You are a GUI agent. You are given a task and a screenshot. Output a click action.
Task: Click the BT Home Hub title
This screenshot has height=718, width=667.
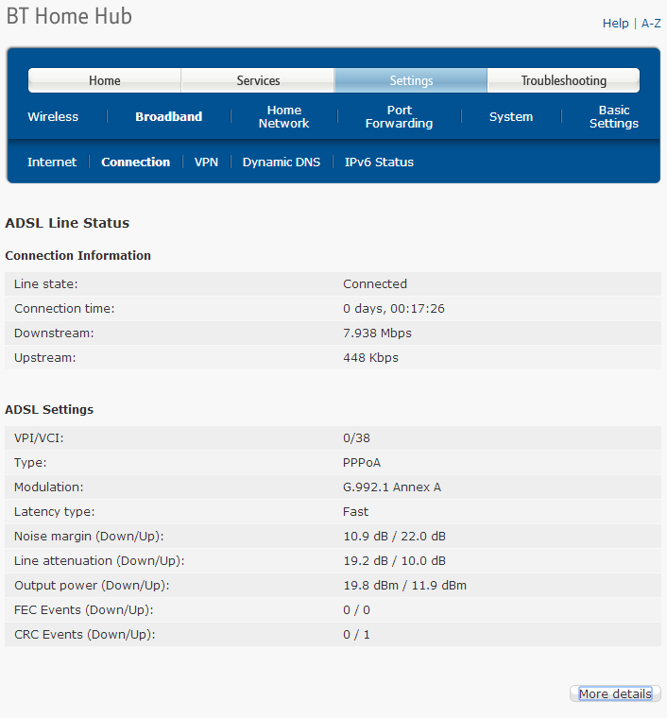point(69,16)
